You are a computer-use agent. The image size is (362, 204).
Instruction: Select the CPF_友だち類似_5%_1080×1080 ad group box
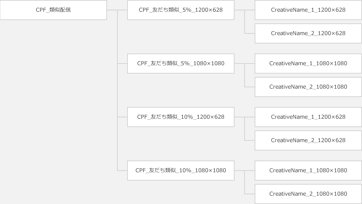pos(181,64)
